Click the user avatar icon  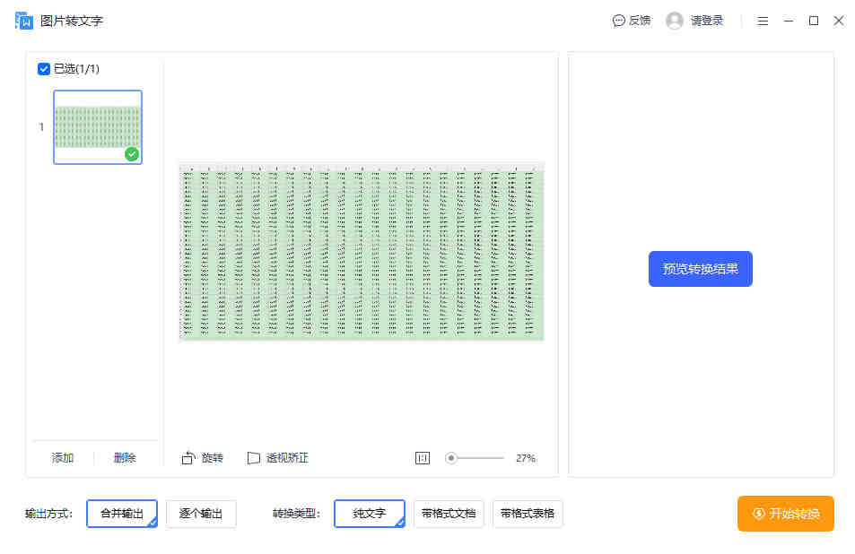[x=675, y=21]
